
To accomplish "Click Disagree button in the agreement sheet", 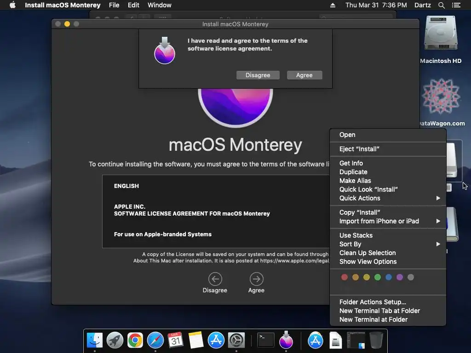I will (x=258, y=75).
